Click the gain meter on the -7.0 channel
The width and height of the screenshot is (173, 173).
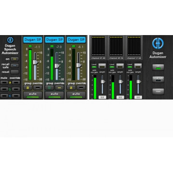pos(52,64)
